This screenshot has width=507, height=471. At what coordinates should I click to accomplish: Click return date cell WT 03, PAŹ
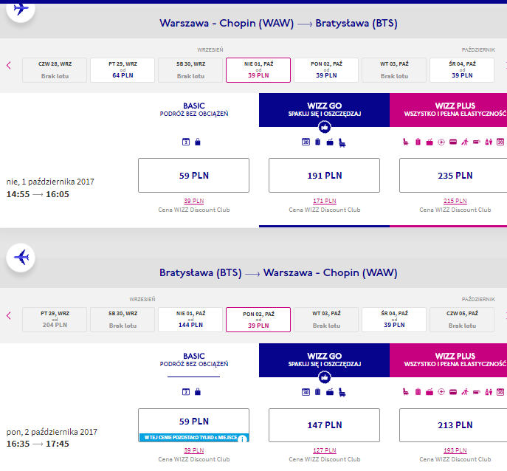(x=326, y=320)
